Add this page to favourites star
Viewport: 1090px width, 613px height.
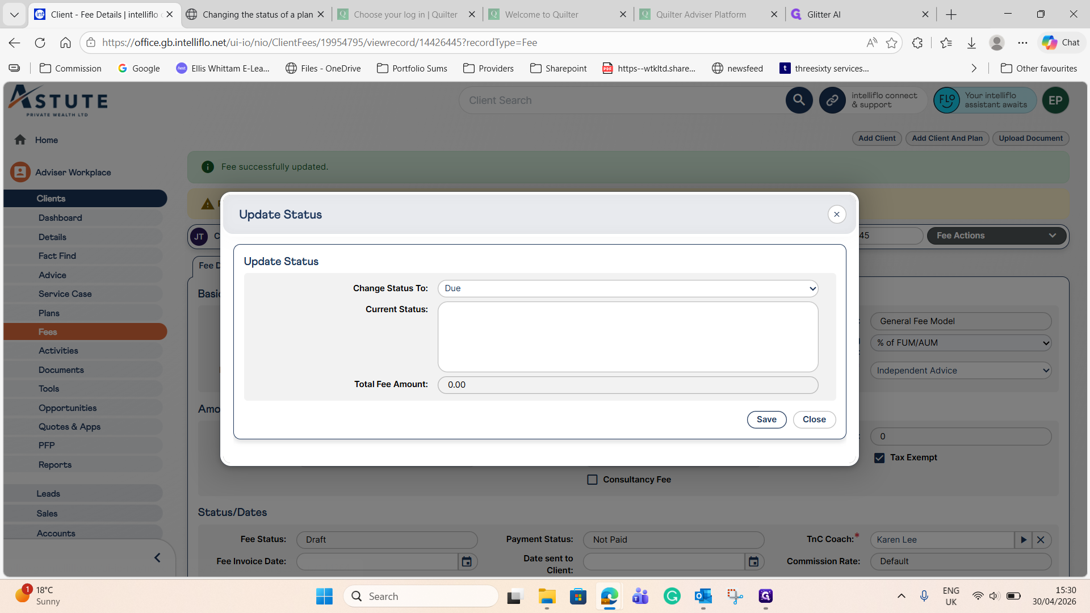(892, 43)
